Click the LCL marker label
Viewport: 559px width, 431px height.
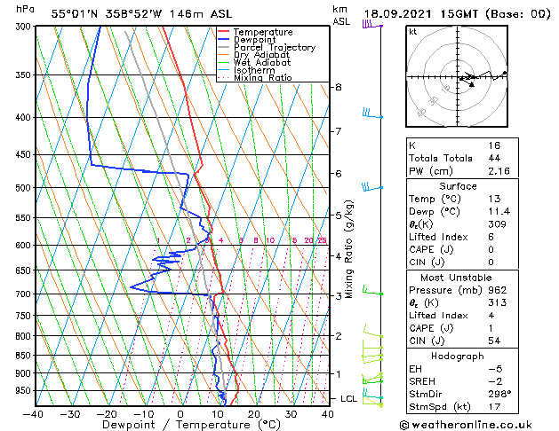tap(348, 399)
